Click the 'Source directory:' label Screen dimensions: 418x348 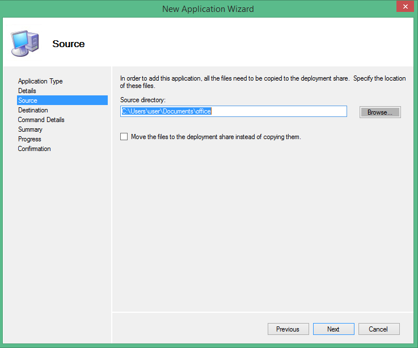[142, 100]
